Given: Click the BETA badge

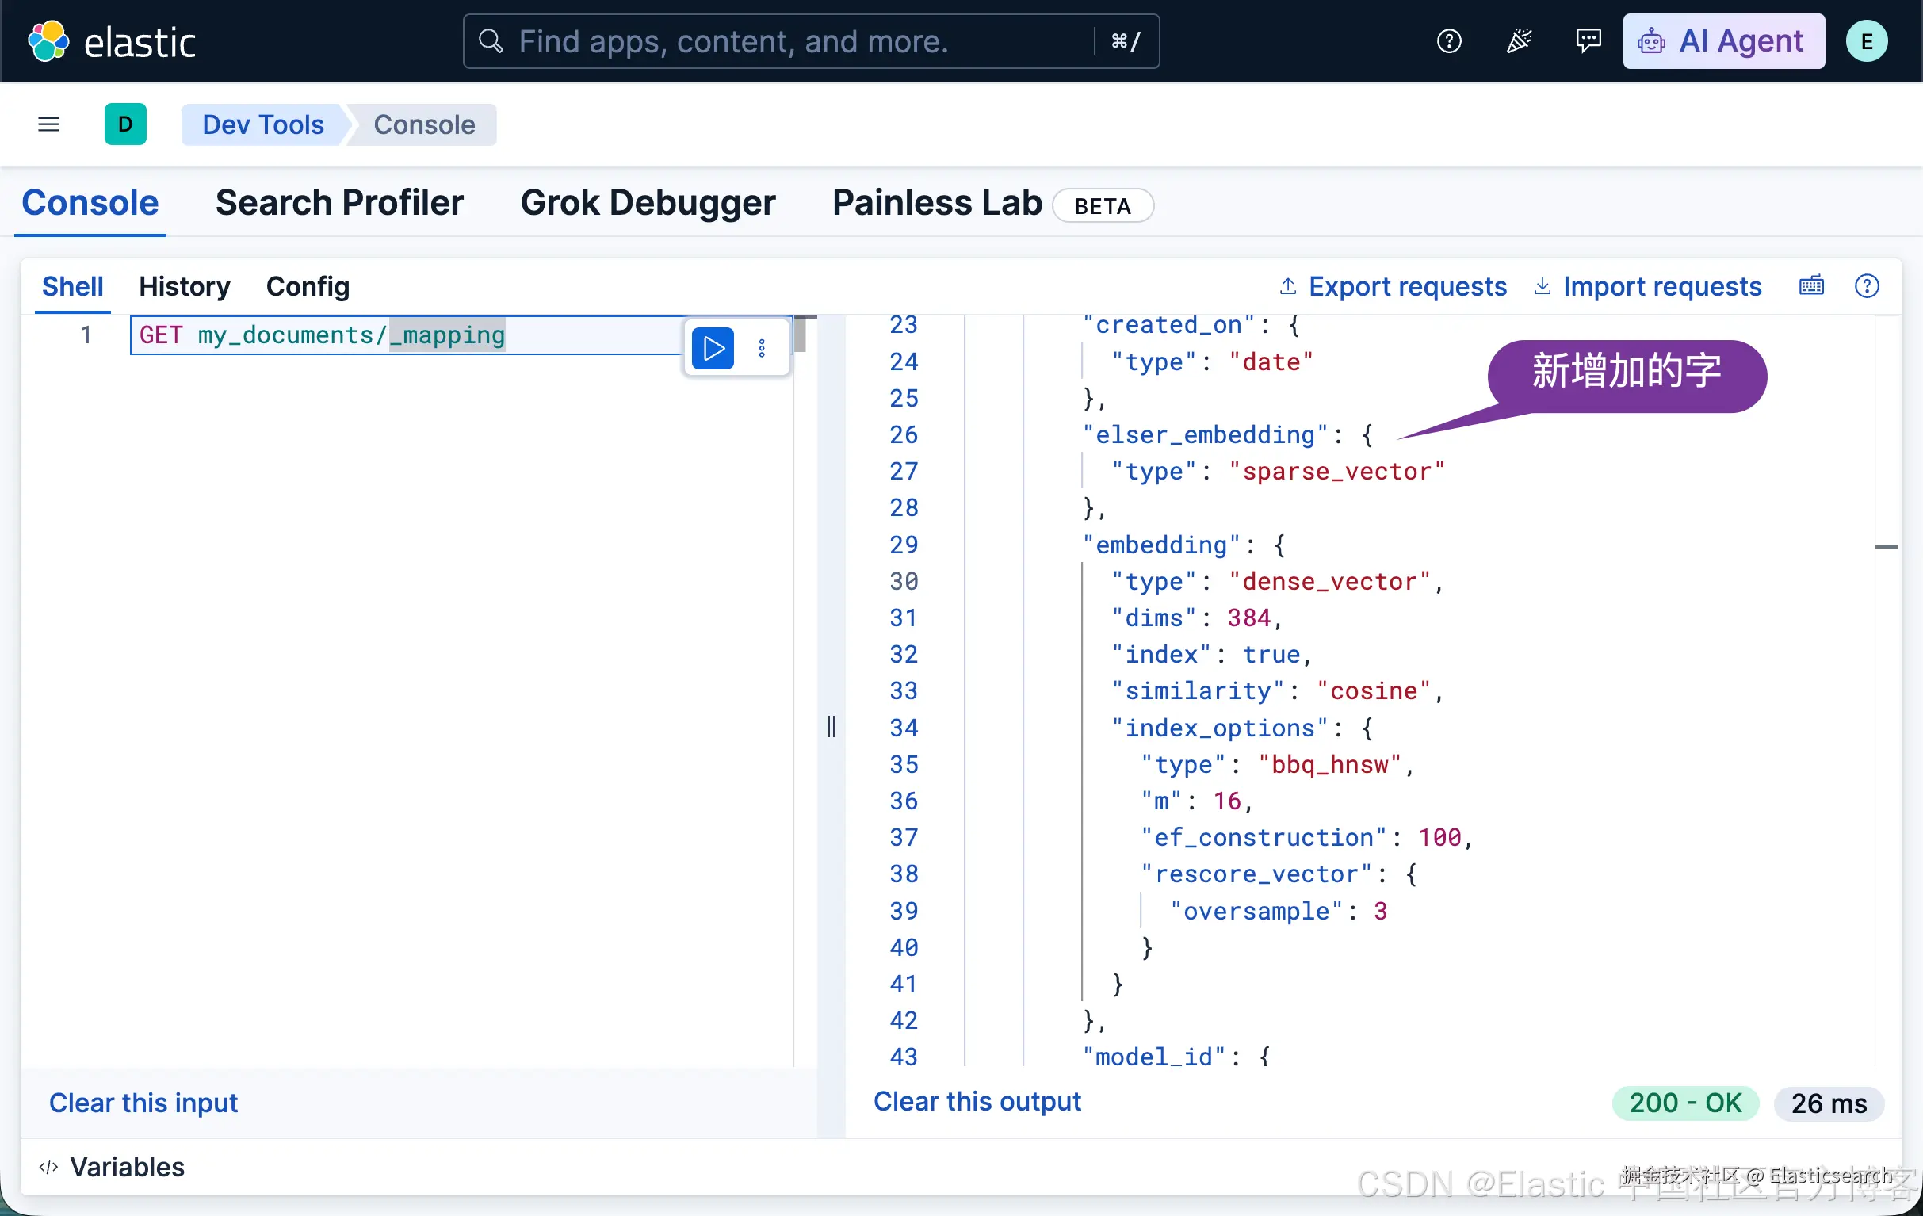Looking at the screenshot, I should [1102, 206].
